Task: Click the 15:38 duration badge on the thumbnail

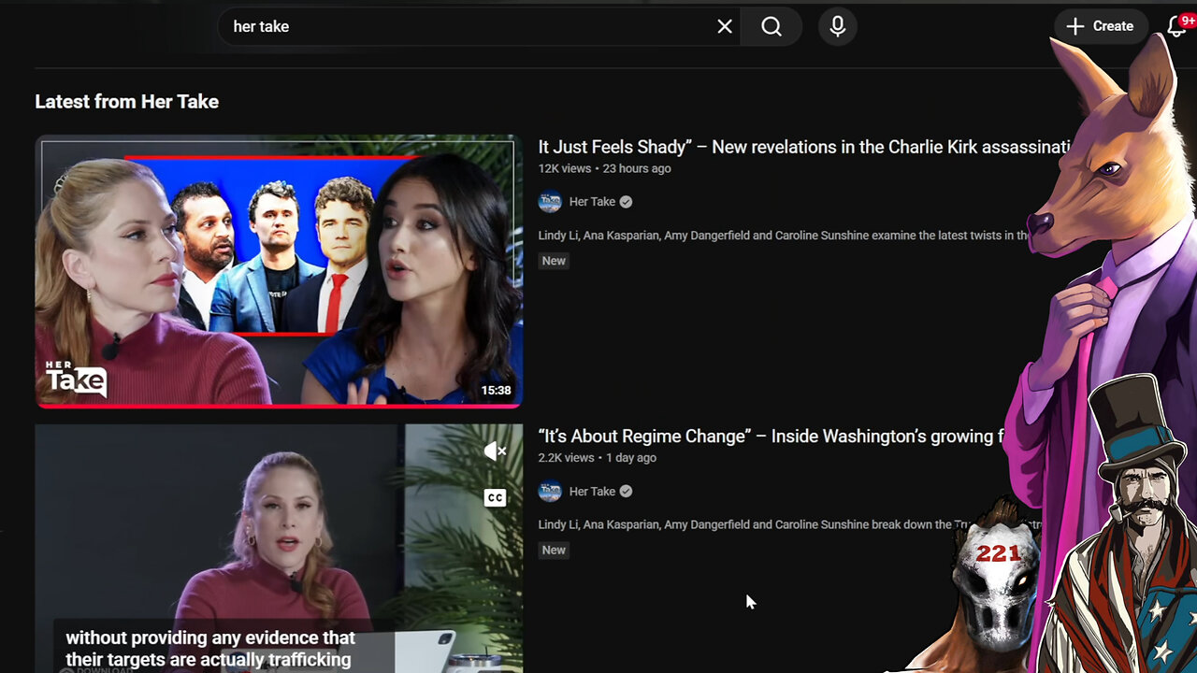Action: [x=496, y=391]
